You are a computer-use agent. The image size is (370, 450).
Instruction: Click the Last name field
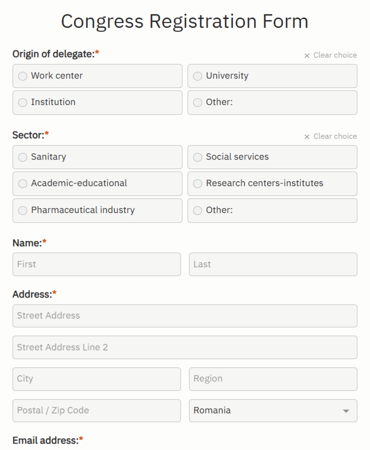point(273,264)
